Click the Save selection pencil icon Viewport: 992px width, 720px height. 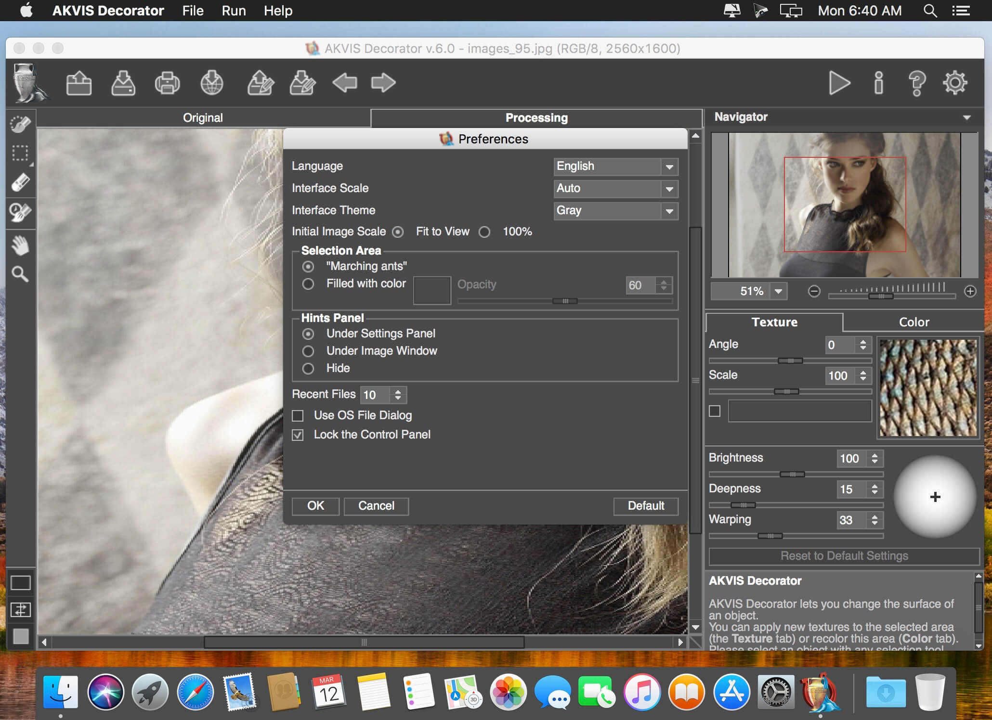tap(302, 83)
